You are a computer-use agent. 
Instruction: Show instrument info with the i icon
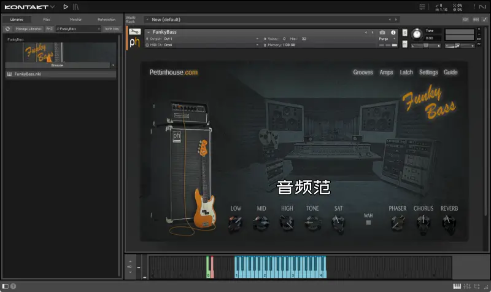coord(393,33)
